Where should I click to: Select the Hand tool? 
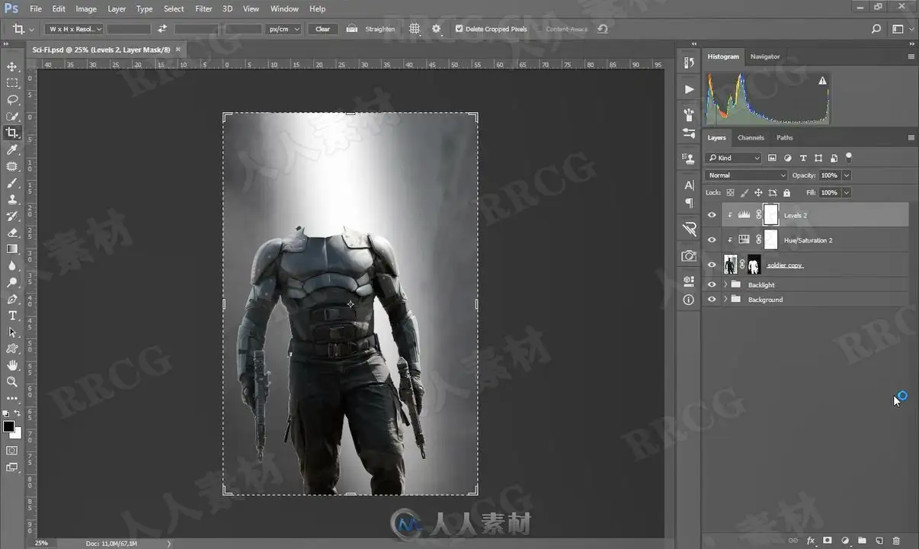pos(12,365)
